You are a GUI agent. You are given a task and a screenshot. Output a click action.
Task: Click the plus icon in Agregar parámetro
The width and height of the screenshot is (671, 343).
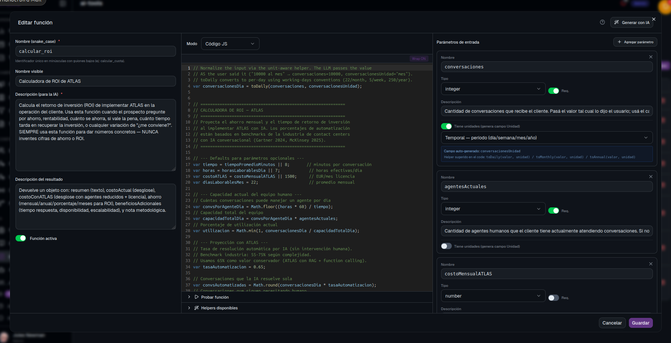[x=619, y=42]
